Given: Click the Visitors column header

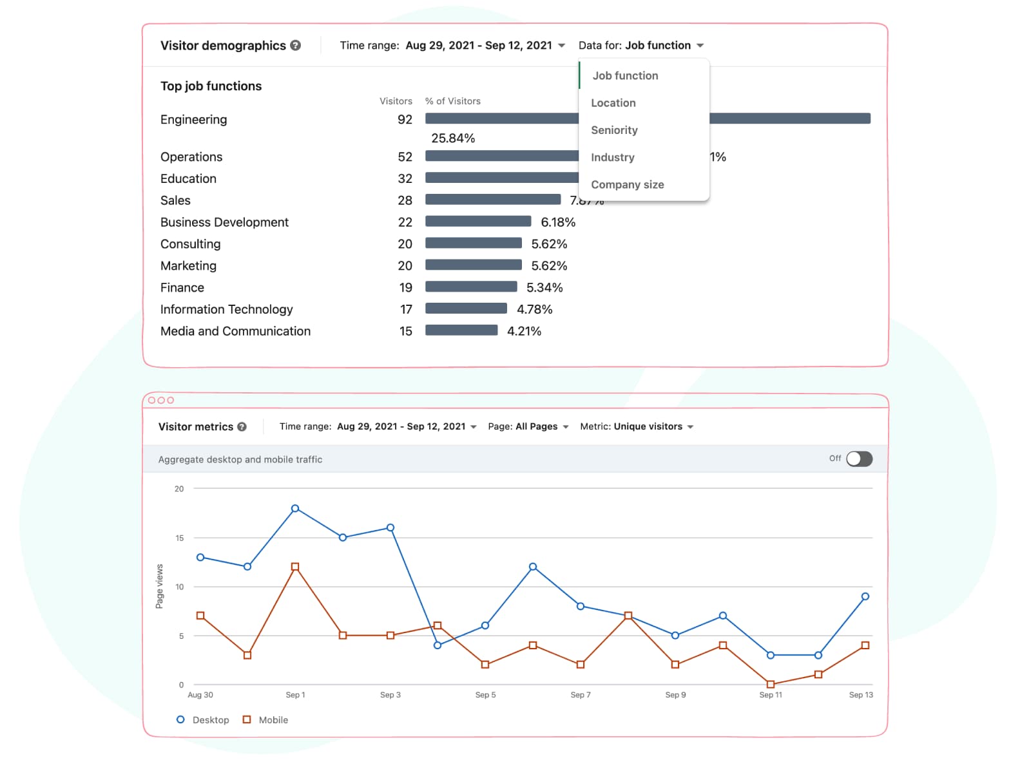Looking at the screenshot, I should tap(396, 101).
